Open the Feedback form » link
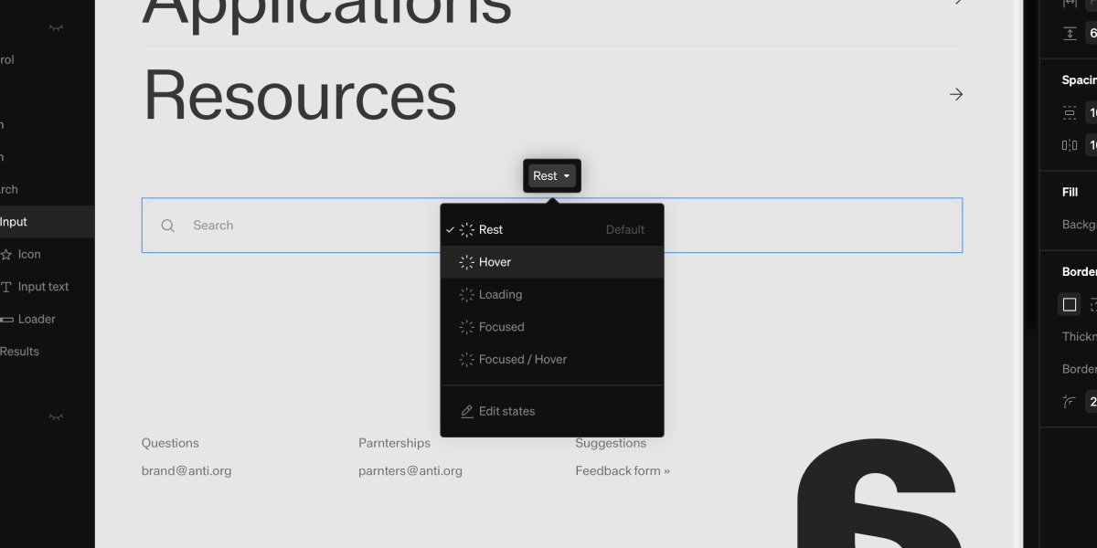 click(x=623, y=471)
